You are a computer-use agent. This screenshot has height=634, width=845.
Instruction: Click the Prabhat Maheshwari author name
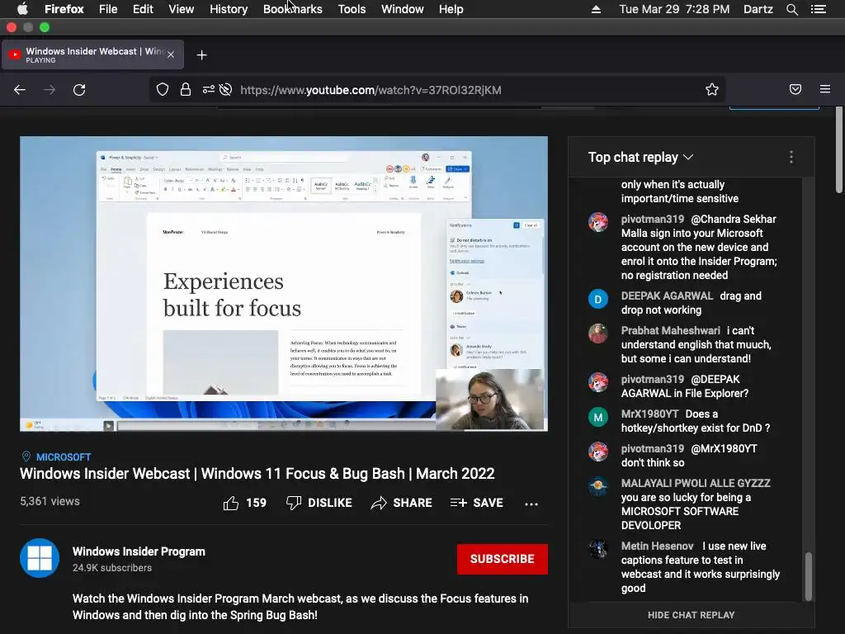670,330
